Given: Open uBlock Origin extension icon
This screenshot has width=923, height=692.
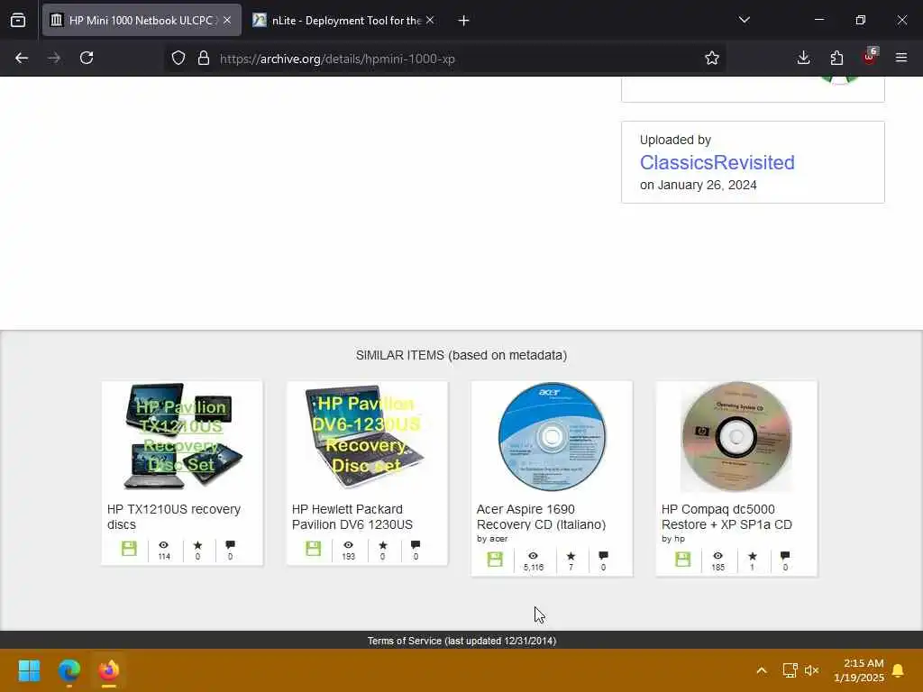Looking at the screenshot, I should (870, 57).
